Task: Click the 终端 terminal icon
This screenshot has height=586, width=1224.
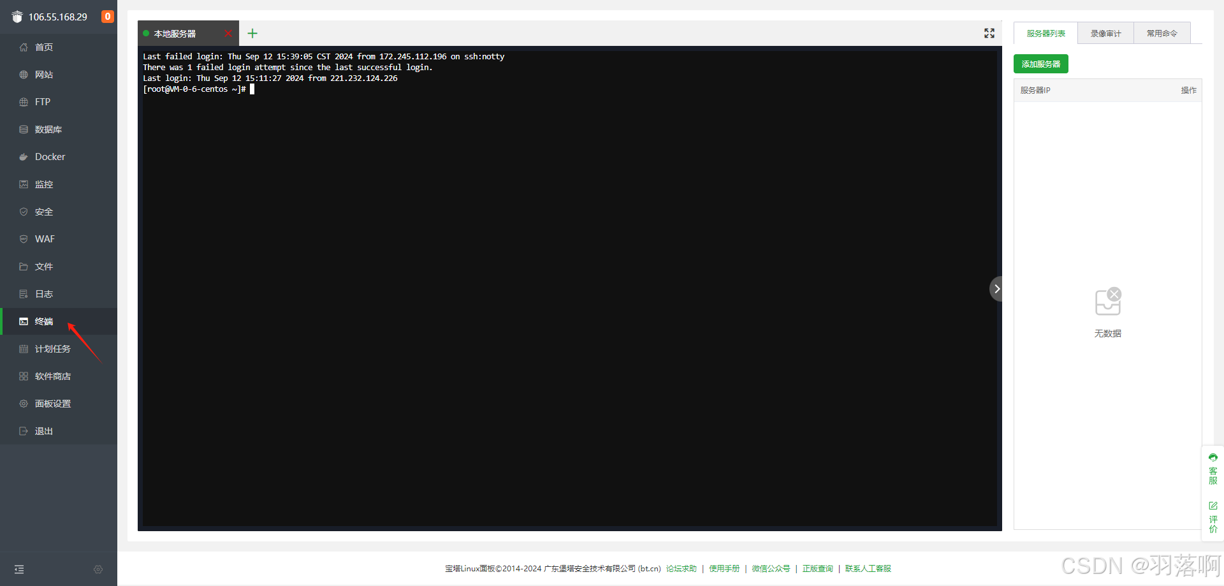Action: coord(24,321)
